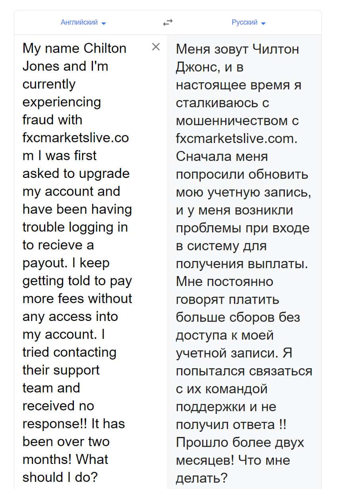Click "response!!" in the English text
This screenshot has width=344, height=489.
point(55,423)
